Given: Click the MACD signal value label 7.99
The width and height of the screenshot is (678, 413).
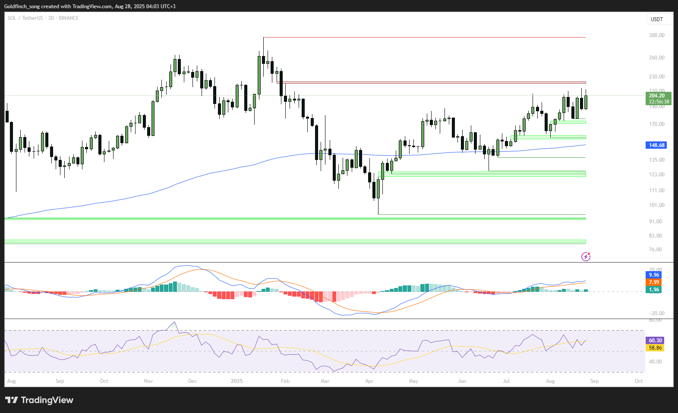Looking at the screenshot, I should (x=654, y=282).
